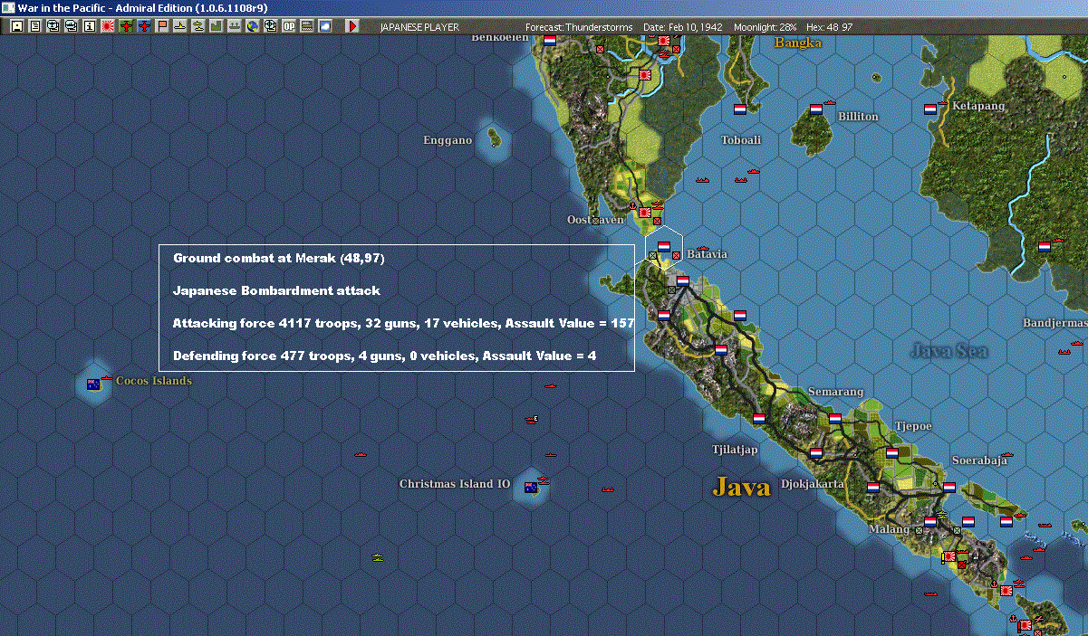Click the save game disk icon

17,26
